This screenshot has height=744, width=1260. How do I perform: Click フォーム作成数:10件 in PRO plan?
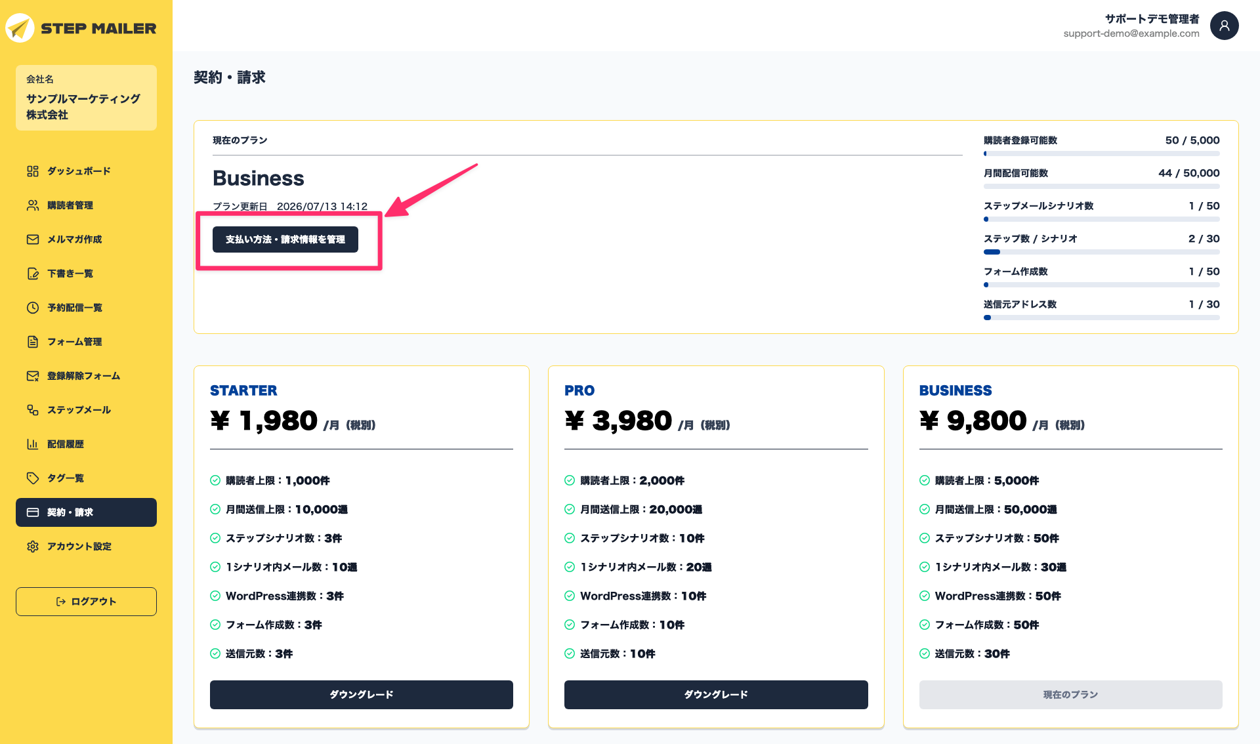coord(633,625)
